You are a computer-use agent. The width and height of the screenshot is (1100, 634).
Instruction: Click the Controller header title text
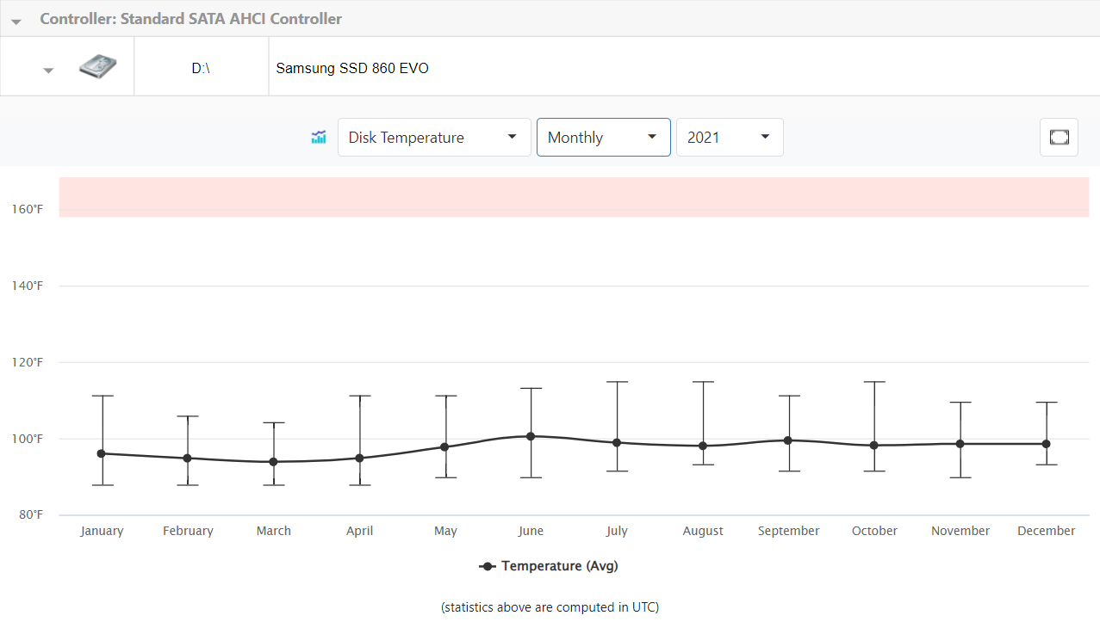click(x=190, y=19)
